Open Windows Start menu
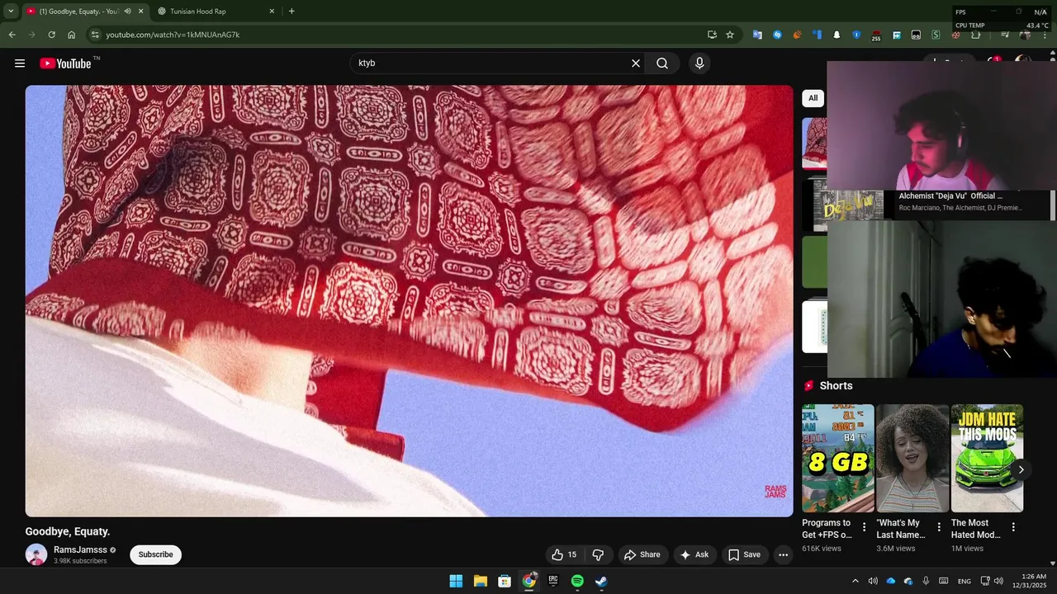The width and height of the screenshot is (1057, 594). (456, 581)
